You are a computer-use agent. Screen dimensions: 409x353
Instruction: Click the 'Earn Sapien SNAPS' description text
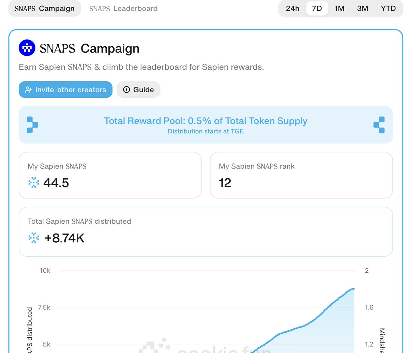141,67
